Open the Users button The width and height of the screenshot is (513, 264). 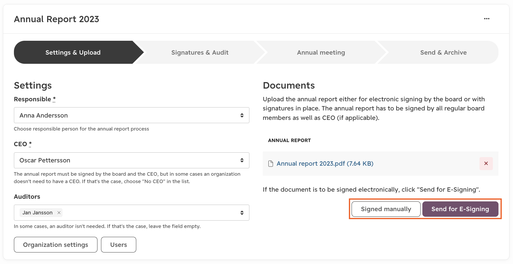(x=118, y=245)
